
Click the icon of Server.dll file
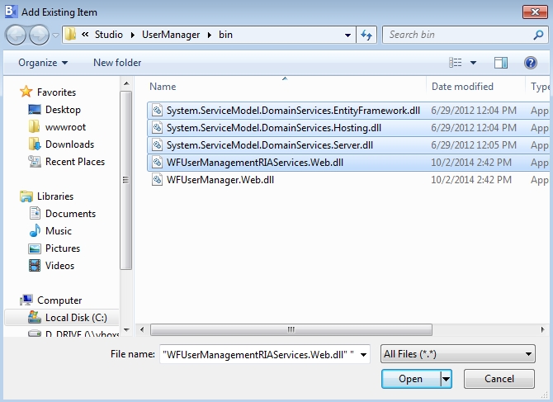tap(157, 145)
